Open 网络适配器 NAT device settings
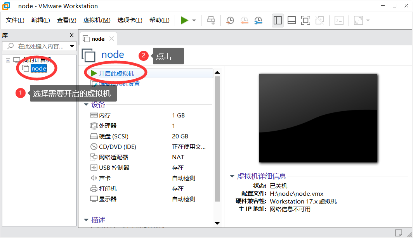This screenshot has height=238, width=413. coord(113,157)
